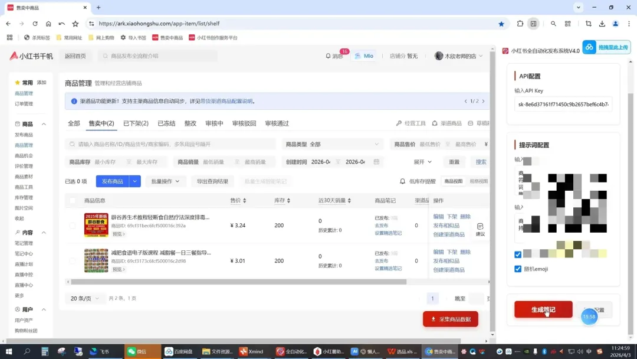The image size is (637, 359).
Task: Click the 采集商品数据 button
Action: click(x=451, y=319)
